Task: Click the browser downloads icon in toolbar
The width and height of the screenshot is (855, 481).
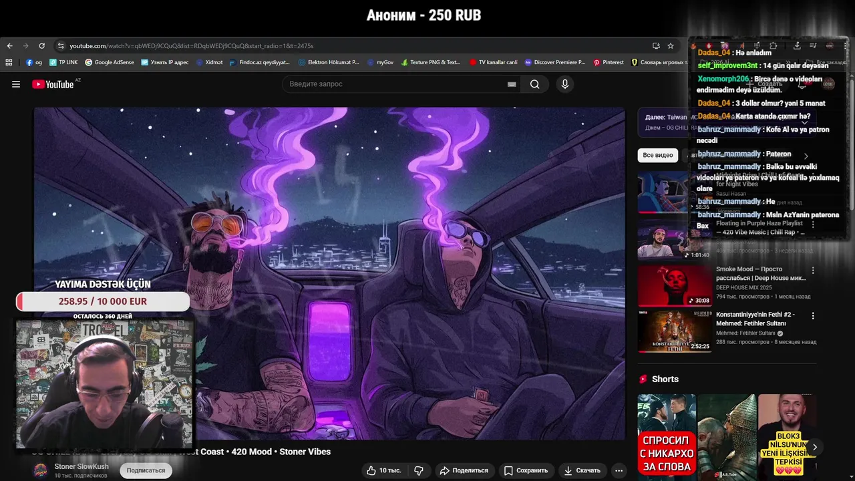Action: pos(797,46)
